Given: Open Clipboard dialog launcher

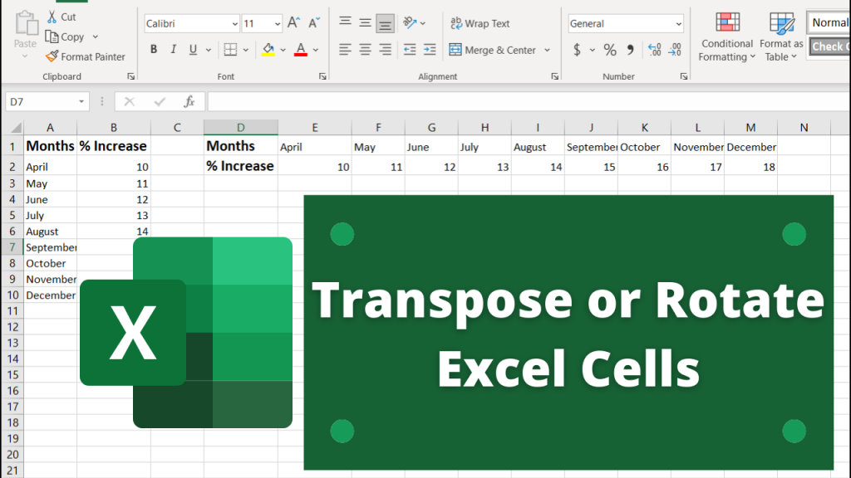Looking at the screenshot, I should (x=130, y=76).
